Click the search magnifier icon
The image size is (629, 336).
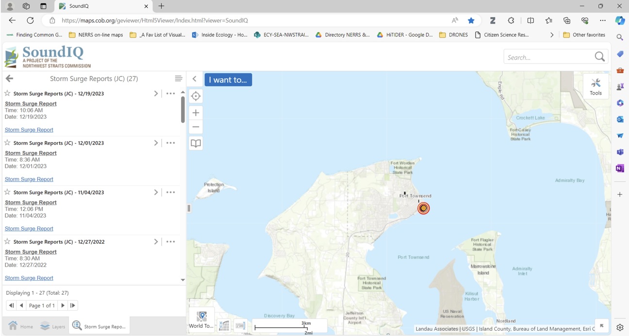[599, 57]
